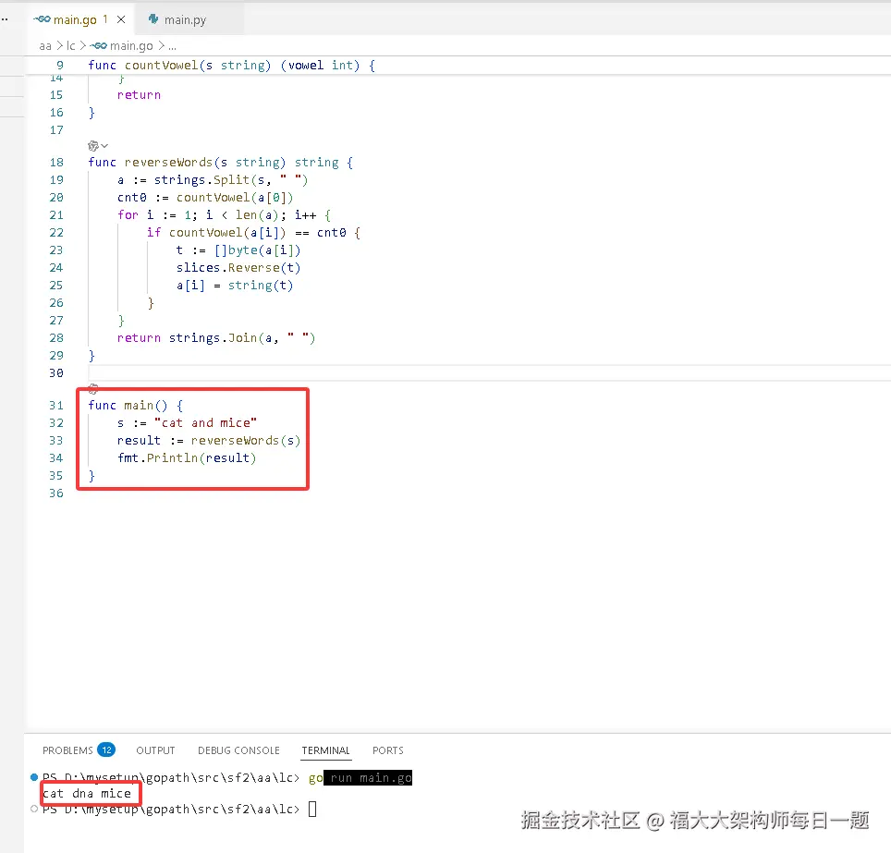Click the problems count badge 12
This screenshot has width=891, height=853.
[106, 749]
